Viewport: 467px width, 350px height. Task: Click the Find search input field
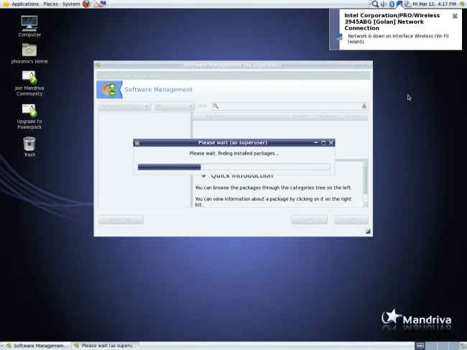click(290, 106)
